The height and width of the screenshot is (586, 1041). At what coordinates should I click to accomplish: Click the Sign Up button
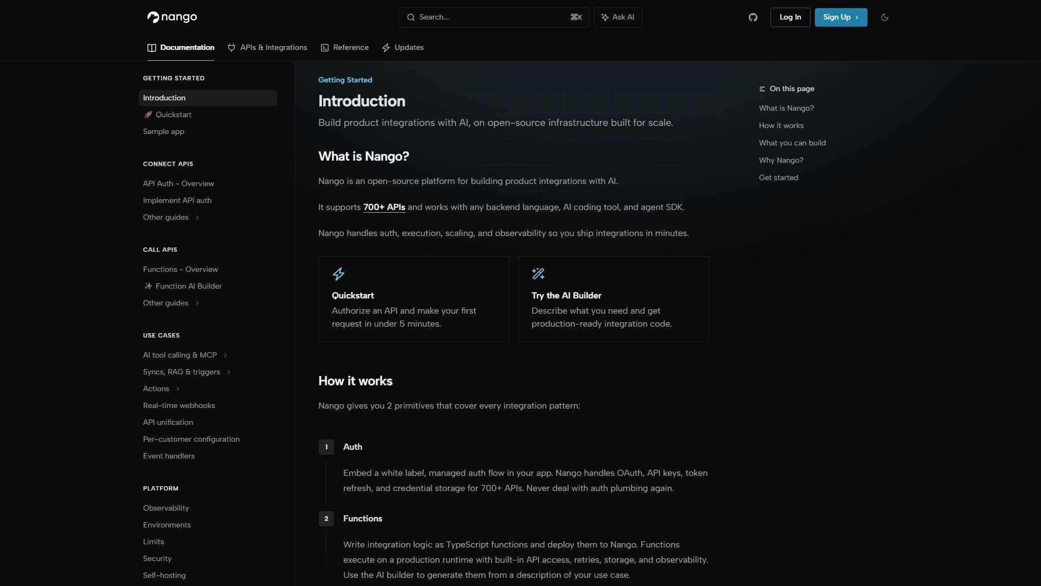pyautogui.click(x=841, y=17)
